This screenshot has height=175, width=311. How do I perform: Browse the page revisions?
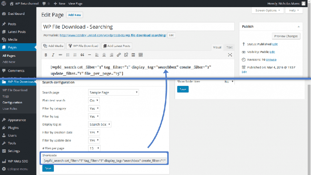271,60
